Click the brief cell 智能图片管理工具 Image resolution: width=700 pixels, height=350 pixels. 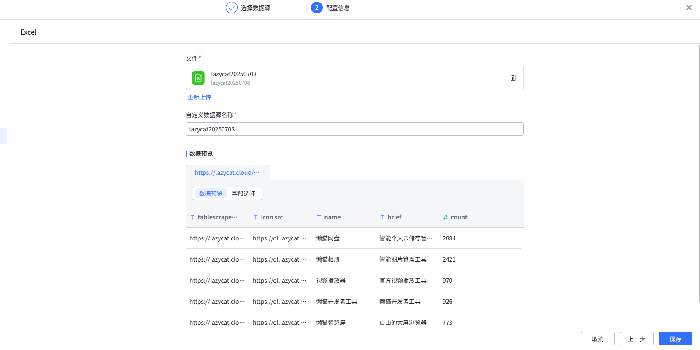point(403,259)
